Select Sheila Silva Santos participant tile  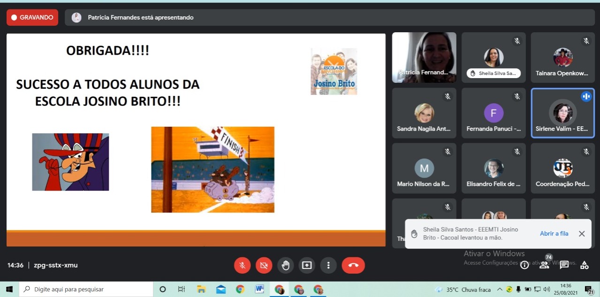click(494, 58)
